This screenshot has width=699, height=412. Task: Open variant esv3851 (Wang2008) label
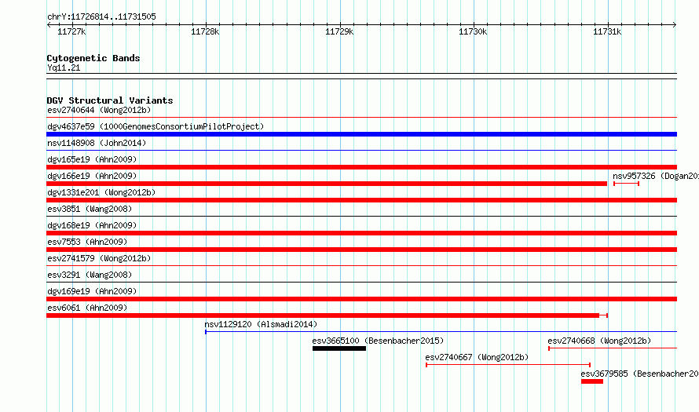[90, 209]
